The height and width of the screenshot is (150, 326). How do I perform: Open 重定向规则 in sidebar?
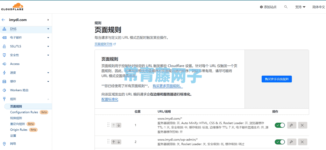(18, 124)
